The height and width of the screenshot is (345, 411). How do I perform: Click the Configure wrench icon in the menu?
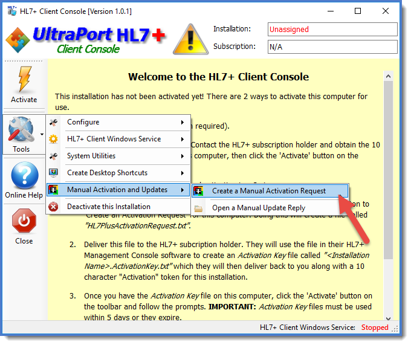point(53,122)
